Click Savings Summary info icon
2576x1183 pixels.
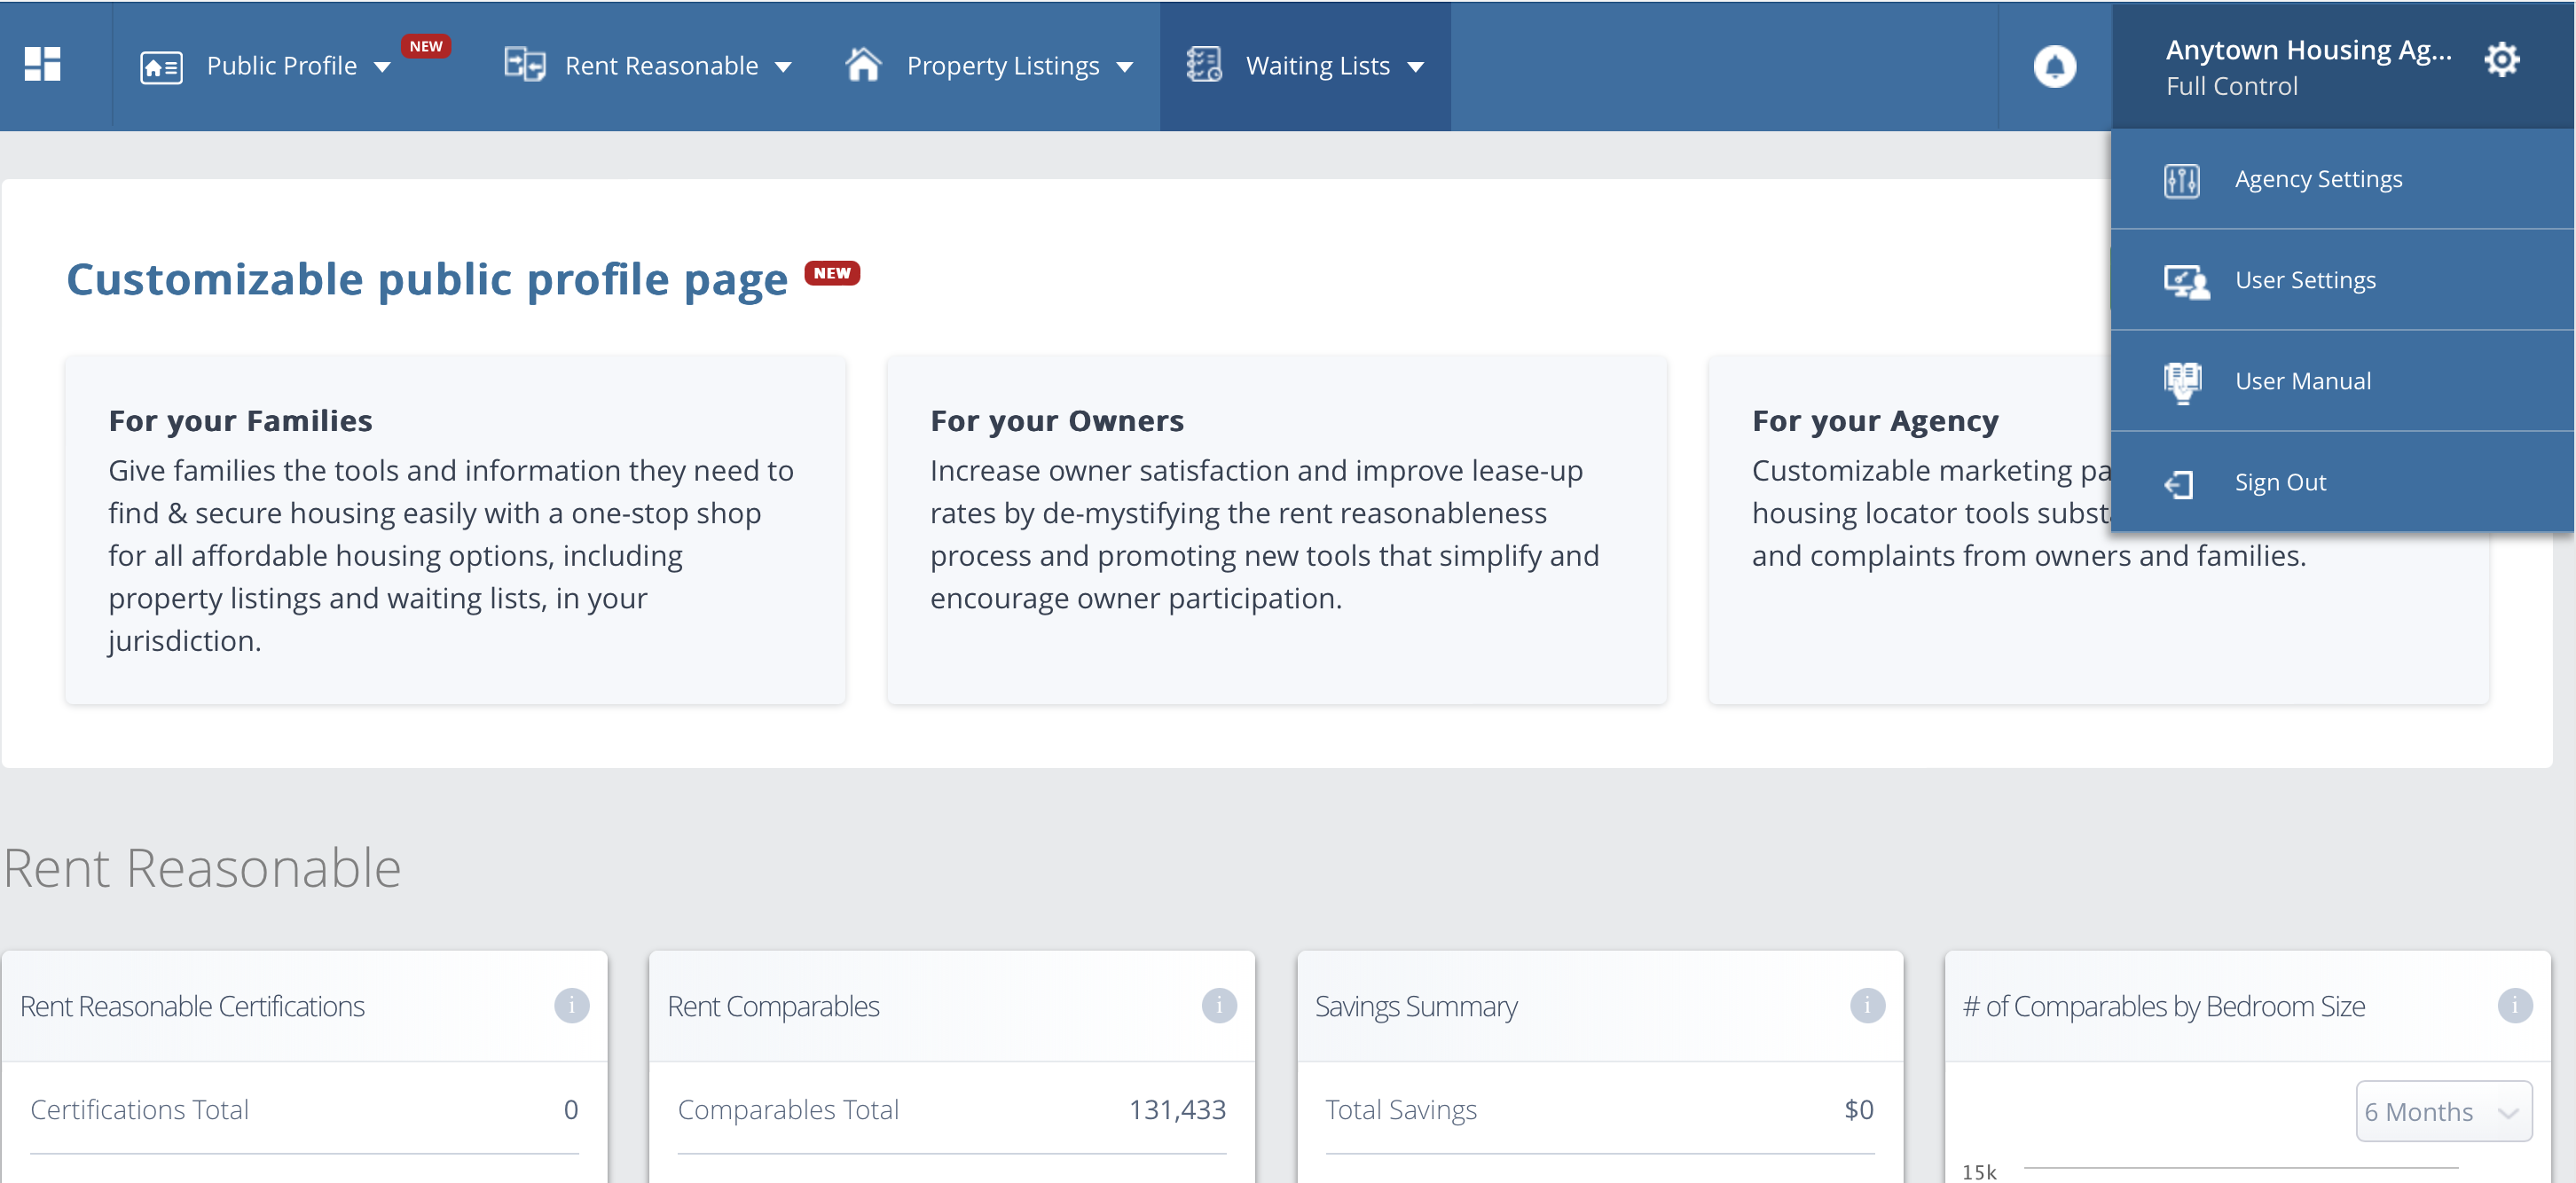point(1866,1005)
